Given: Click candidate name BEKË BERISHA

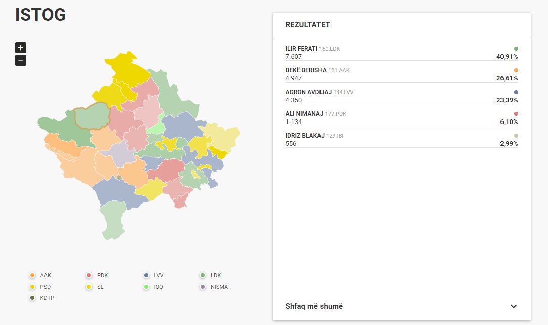Looking at the screenshot, I should (x=306, y=70).
